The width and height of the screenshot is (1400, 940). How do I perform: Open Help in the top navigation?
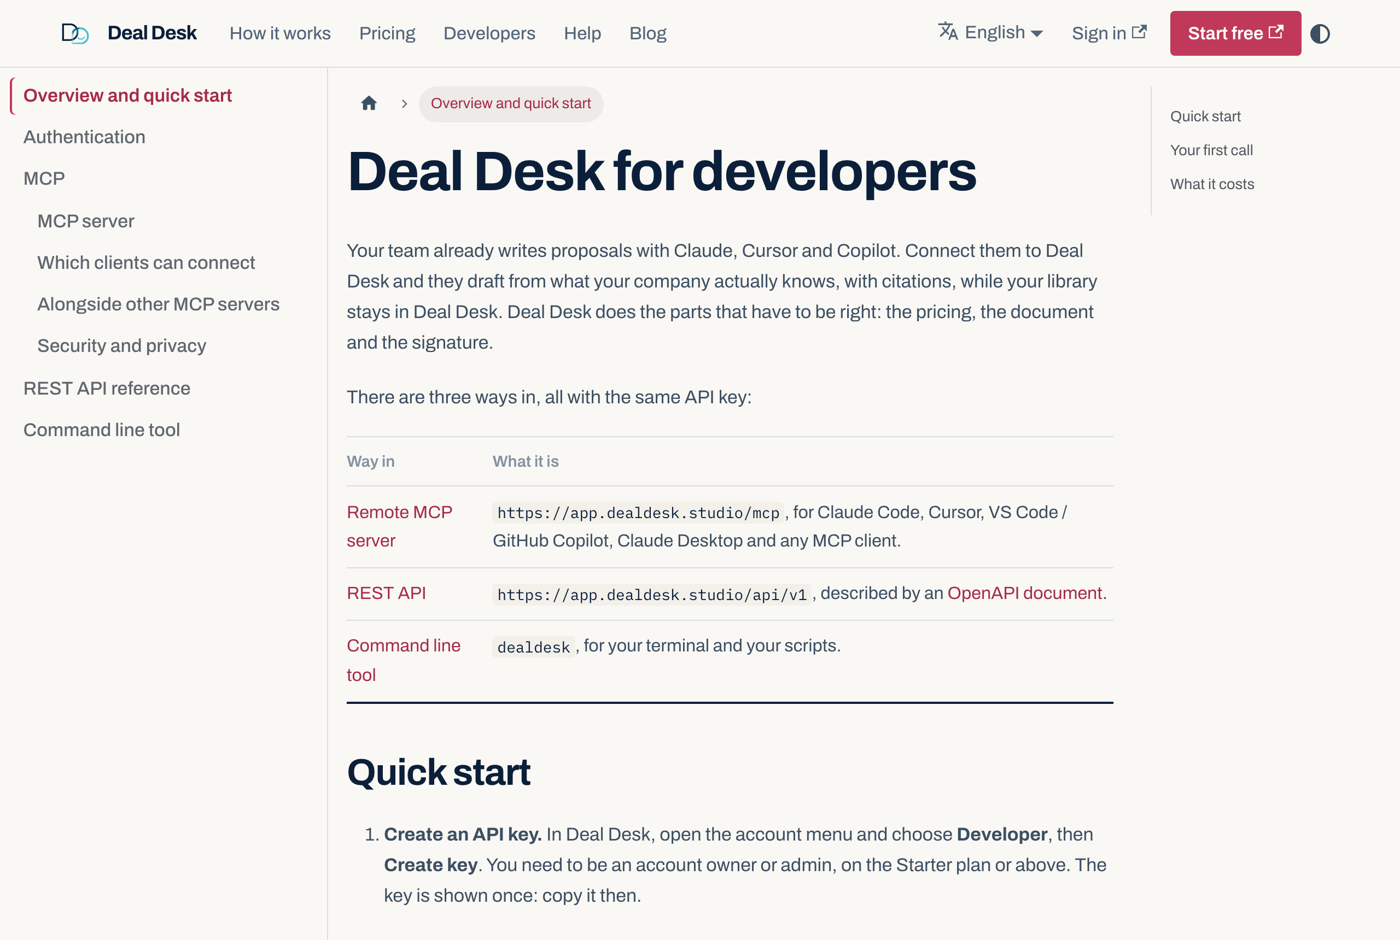click(x=582, y=33)
